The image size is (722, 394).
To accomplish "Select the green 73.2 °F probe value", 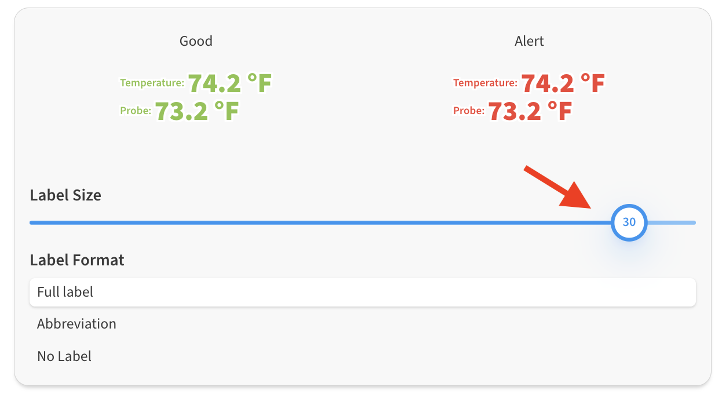I will coord(197,111).
